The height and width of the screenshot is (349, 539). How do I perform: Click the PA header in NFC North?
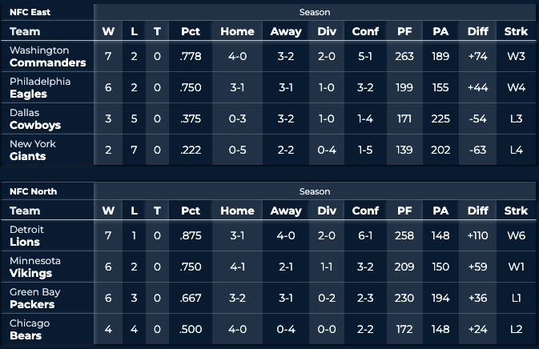(440, 211)
